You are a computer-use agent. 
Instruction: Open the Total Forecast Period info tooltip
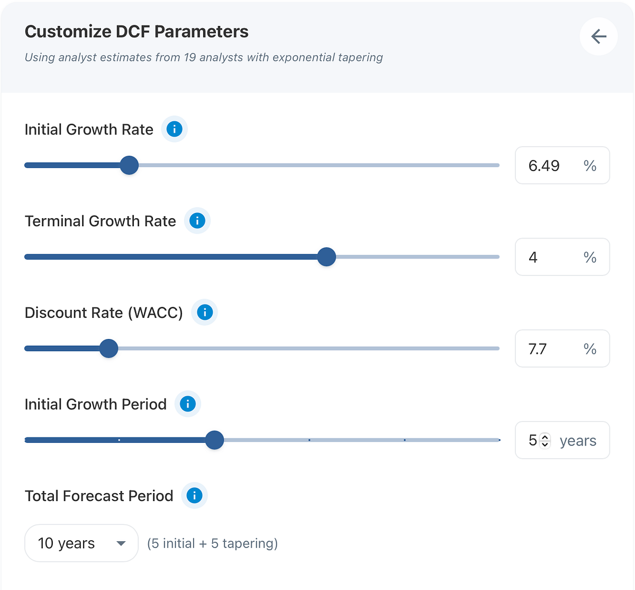(194, 496)
